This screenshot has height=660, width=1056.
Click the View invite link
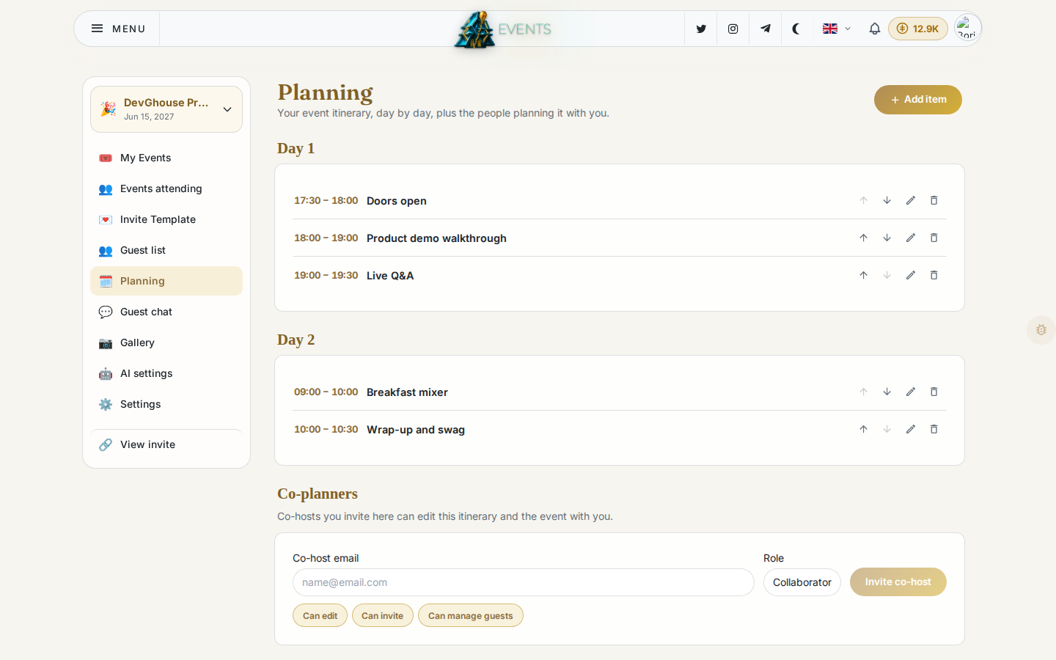coord(166,444)
